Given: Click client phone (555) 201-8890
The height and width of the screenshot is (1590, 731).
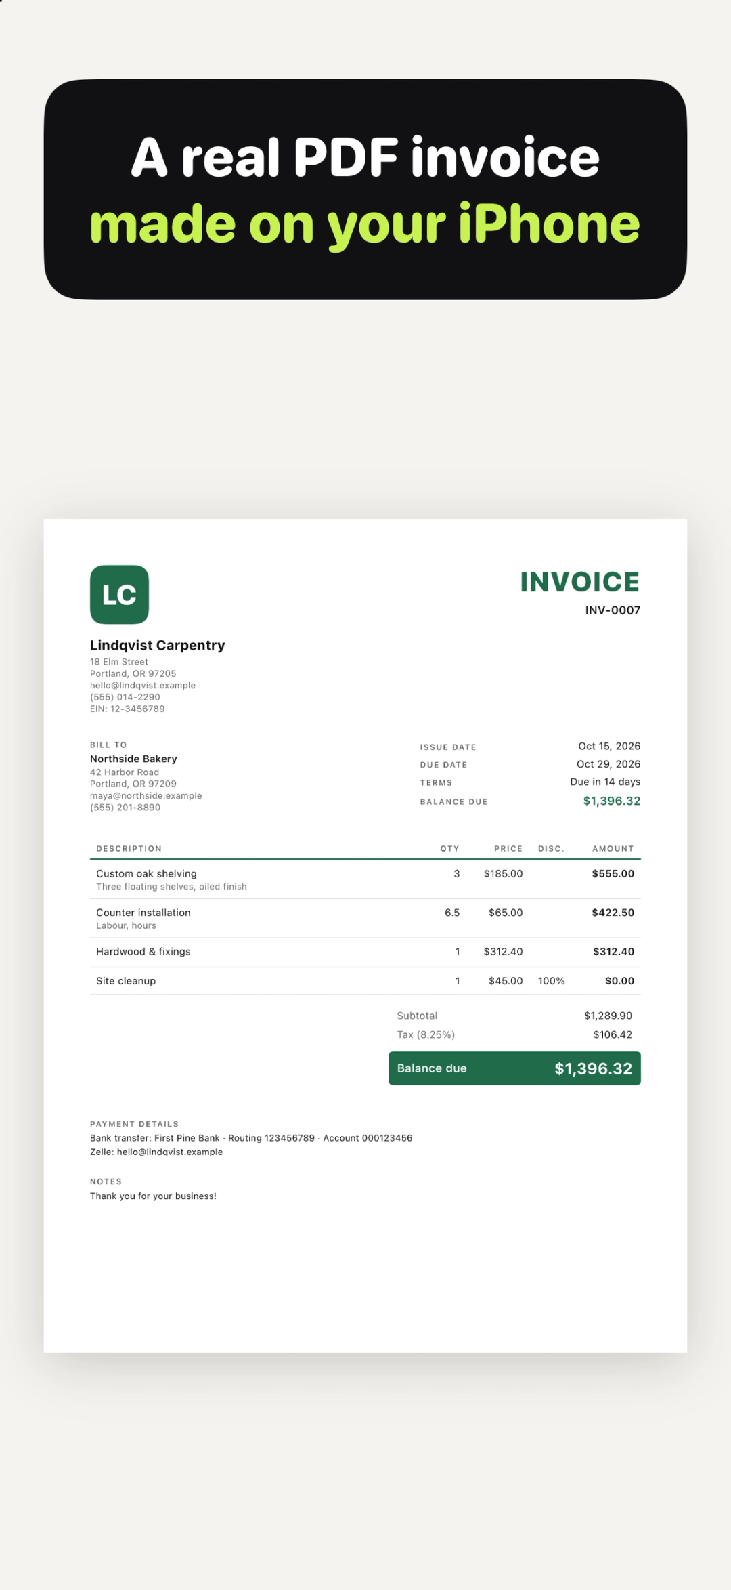Looking at the screenshot, I should click(x=125, y=808).
